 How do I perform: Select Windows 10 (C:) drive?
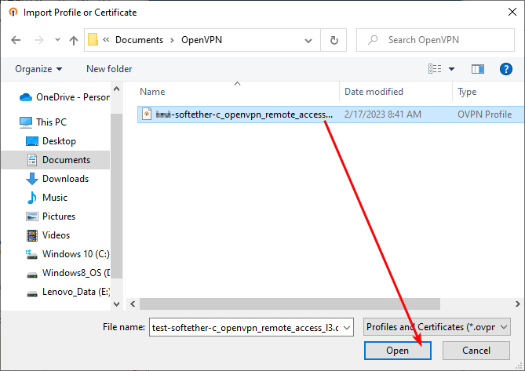click(74, 254)
